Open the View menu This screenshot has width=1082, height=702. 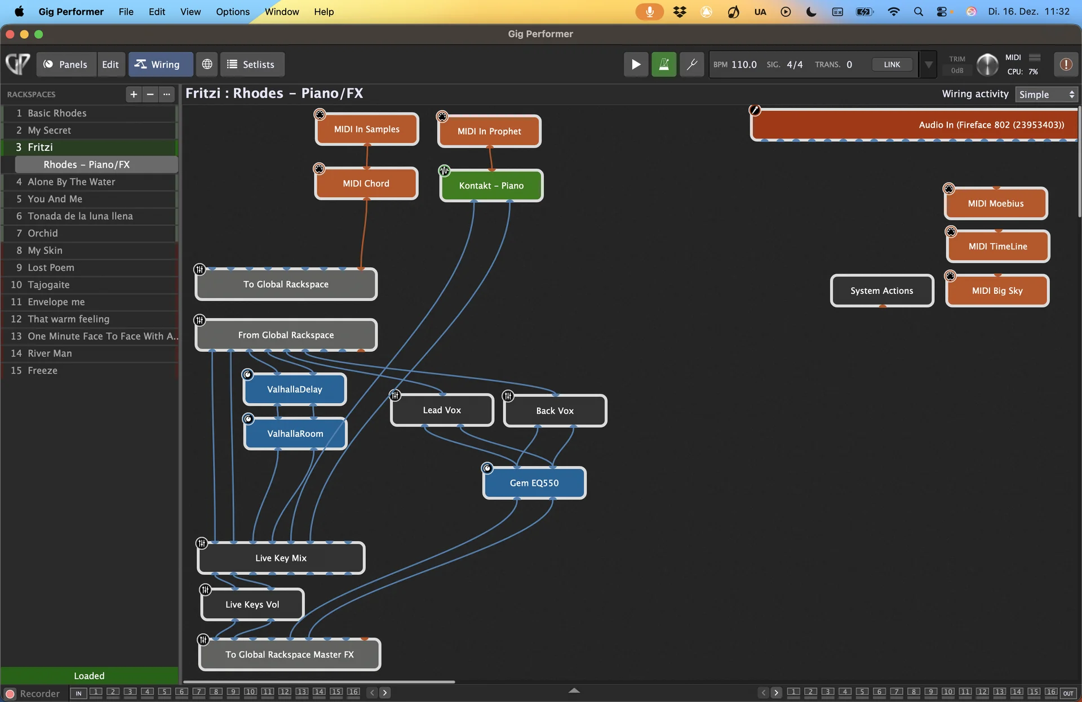pyautogui.click(x=190, y=11)
